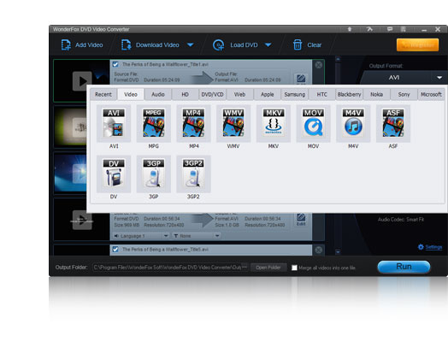448x342 pixels.
Task: Choose the MKV format icon
Action: [274, 123]
